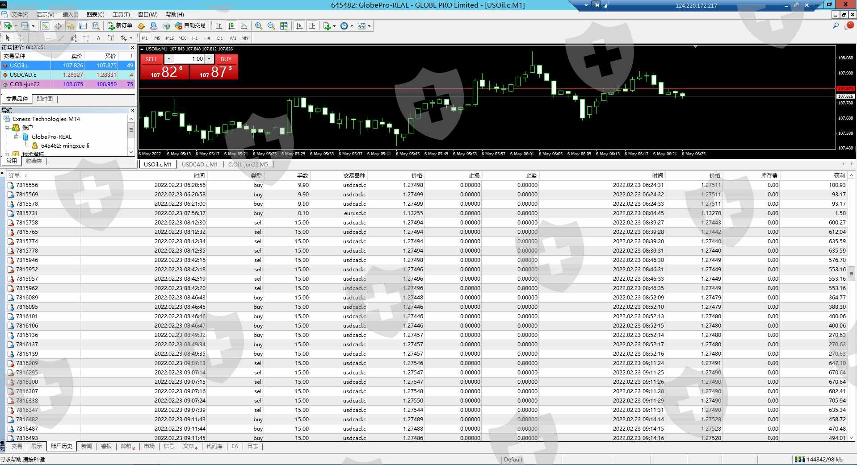Click the lot volume 1.00 input field
Viewport: 857px width, 465px height.
pos(189,59)
